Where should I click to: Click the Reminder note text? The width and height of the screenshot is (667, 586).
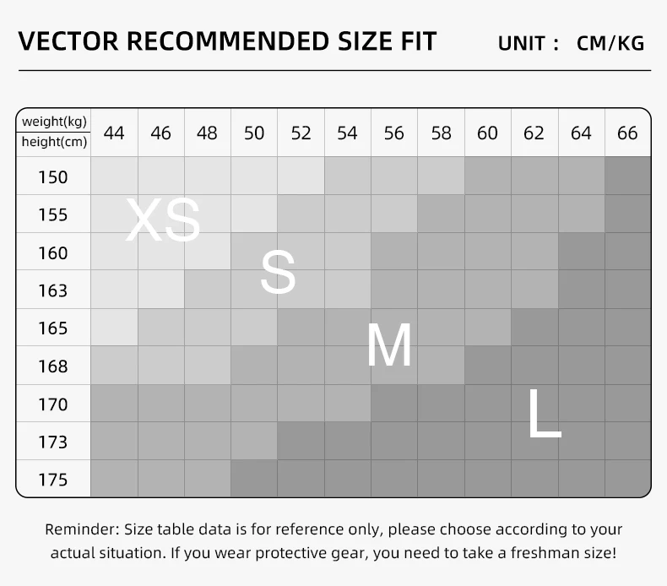point(333,541)
